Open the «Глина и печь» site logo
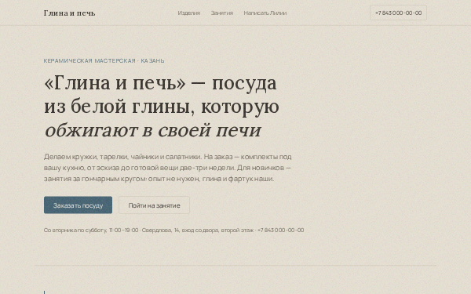 click(x=69, y=13)
